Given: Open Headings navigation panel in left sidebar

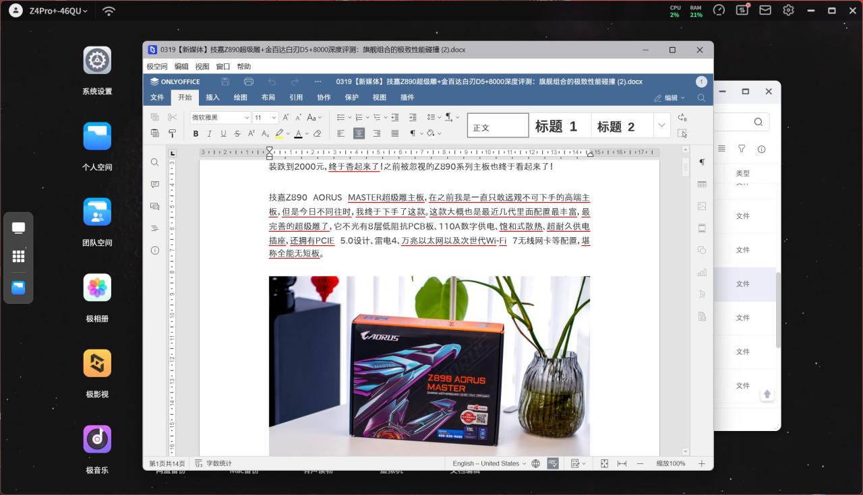Looking at the screenshot, I should [x=155, y=228].
